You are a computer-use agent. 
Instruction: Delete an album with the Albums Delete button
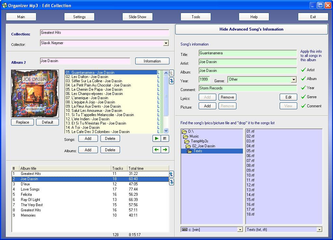click(110, 150)
